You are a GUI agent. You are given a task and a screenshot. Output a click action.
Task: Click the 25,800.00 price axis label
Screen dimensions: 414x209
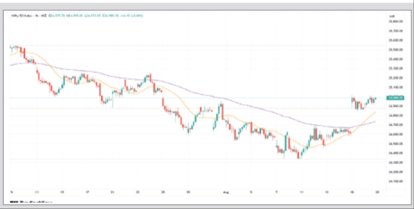(x=395, y=22)
